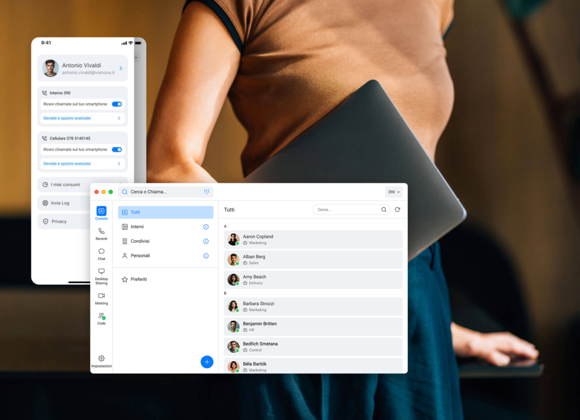Open the Invia Log option

(61, 203)
